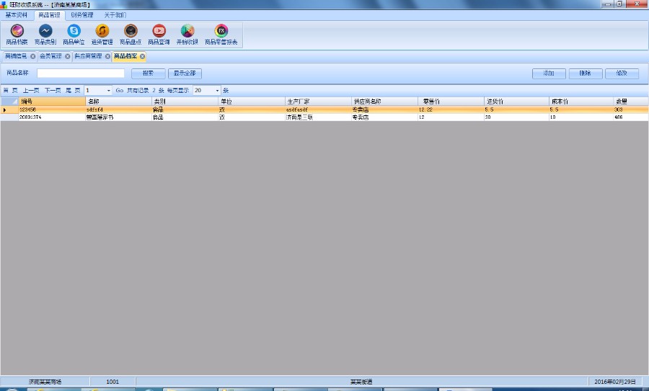Click the 商品类别 category icon
Screen dimensions: 649x391
(x=45, y=31)
